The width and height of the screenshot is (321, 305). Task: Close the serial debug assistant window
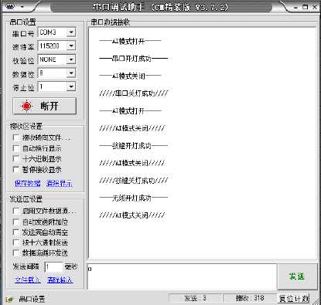pos(315,7)
